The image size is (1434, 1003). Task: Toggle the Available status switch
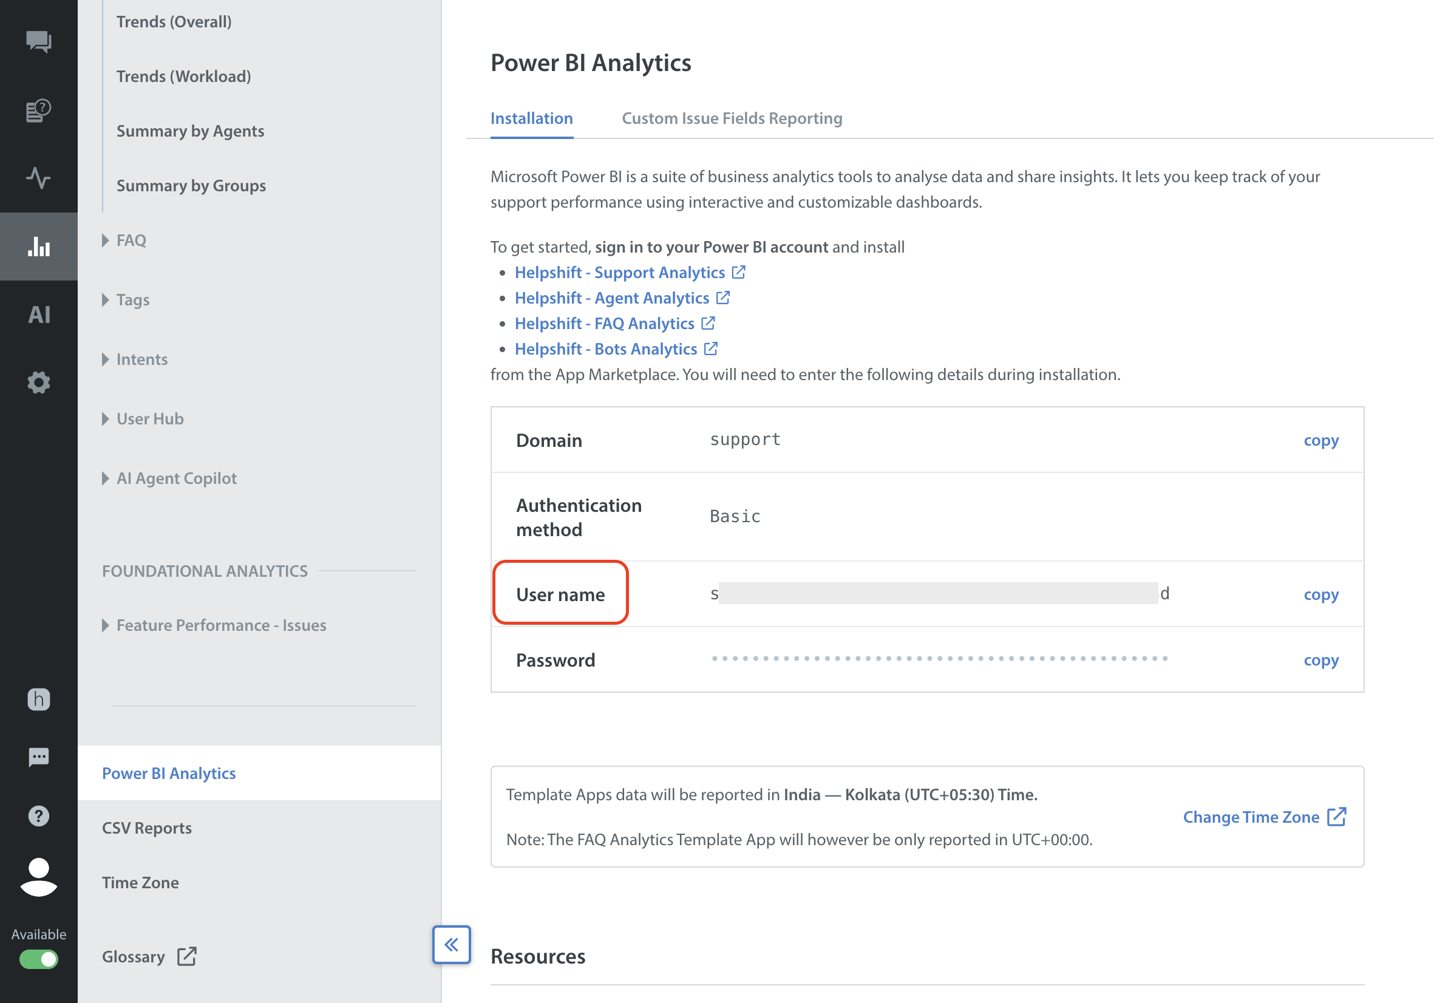tap(39, 959)
